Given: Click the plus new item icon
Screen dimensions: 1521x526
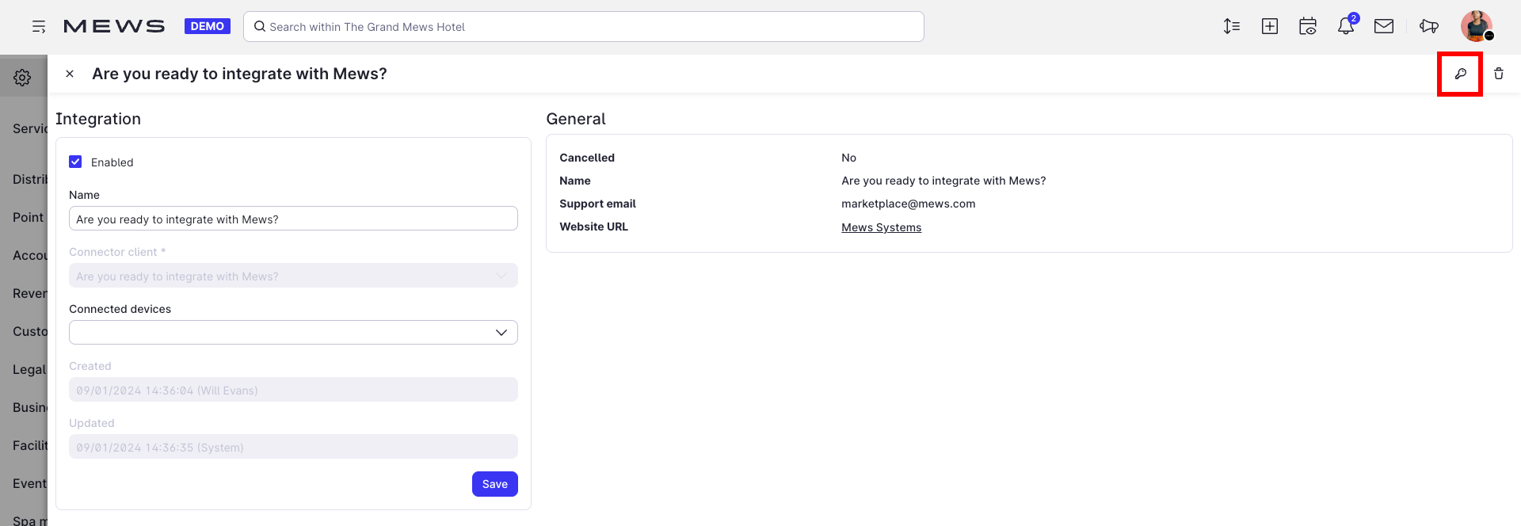Looking at the screenshot, I should (1269, 26).
